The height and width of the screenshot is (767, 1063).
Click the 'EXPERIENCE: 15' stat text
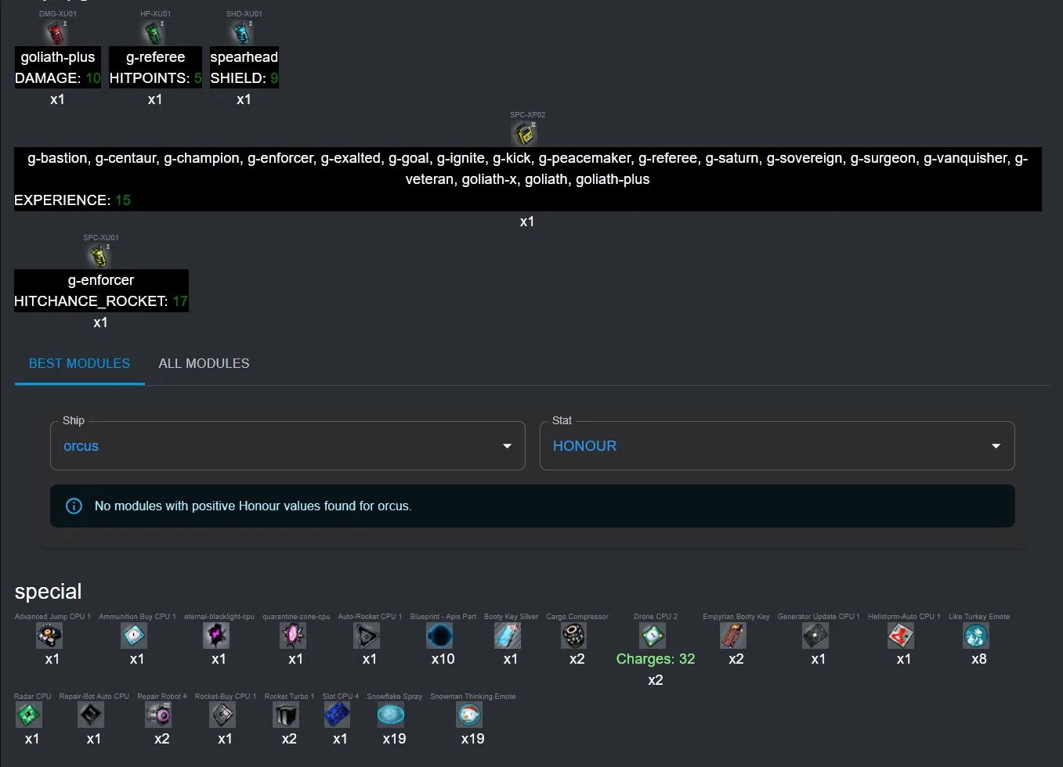[72, 200]
